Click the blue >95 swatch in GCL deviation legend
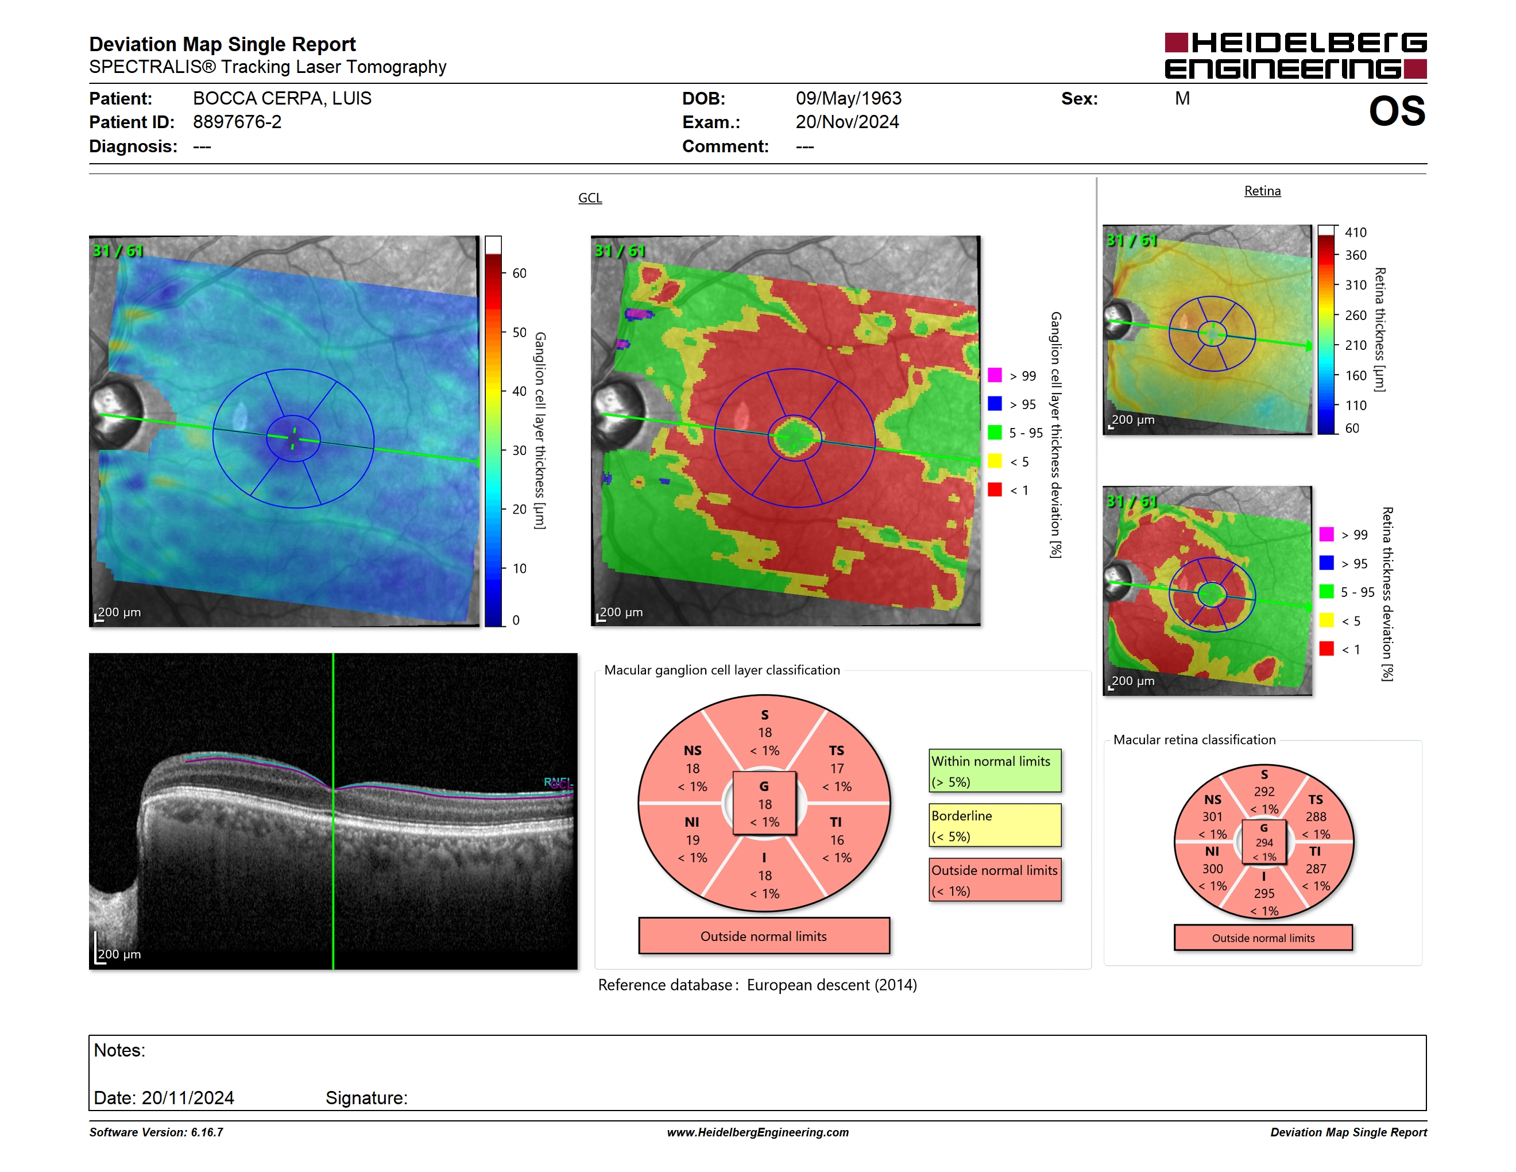Viewport: 1516px width, 1172px height. coord(995,403)
